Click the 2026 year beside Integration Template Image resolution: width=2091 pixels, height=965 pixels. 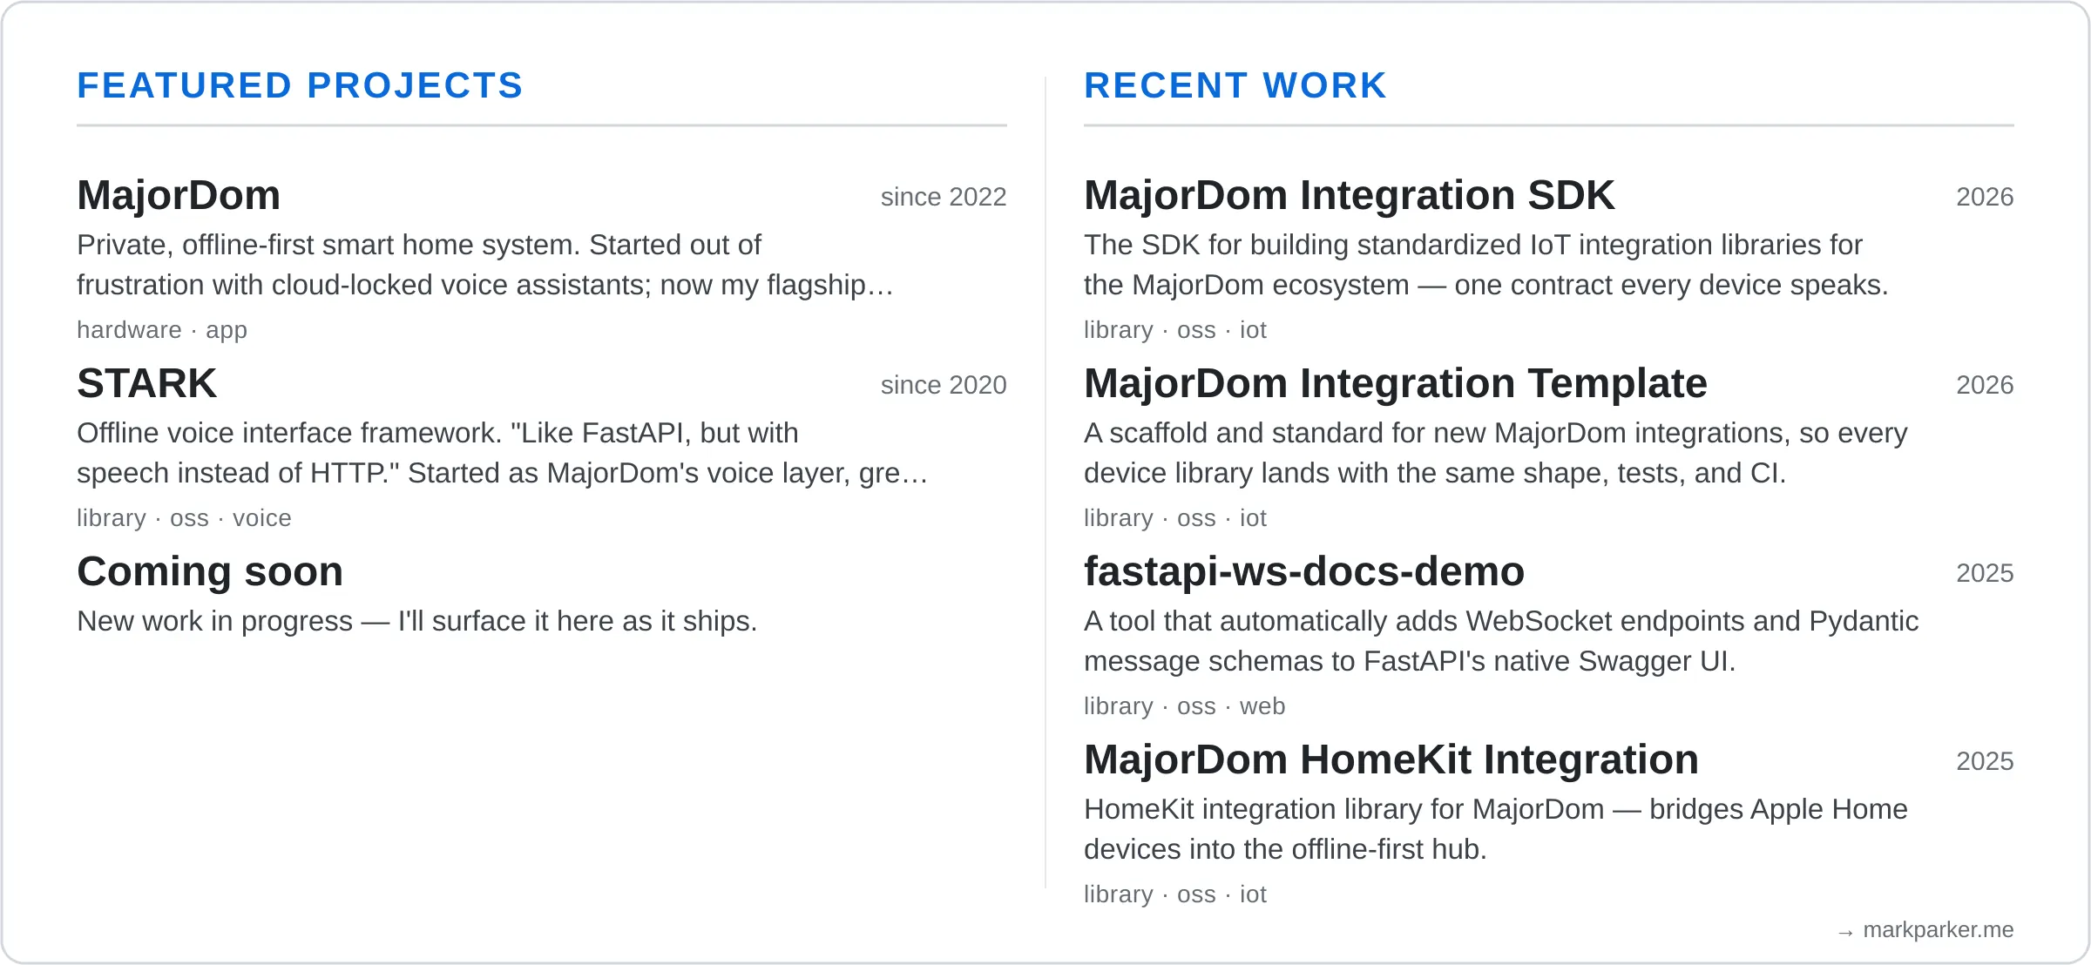click(x=1985, y=385)
